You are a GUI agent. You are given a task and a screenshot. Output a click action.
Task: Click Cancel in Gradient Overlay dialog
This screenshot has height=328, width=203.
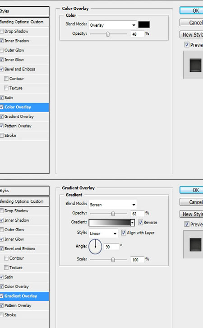point(191,202)
